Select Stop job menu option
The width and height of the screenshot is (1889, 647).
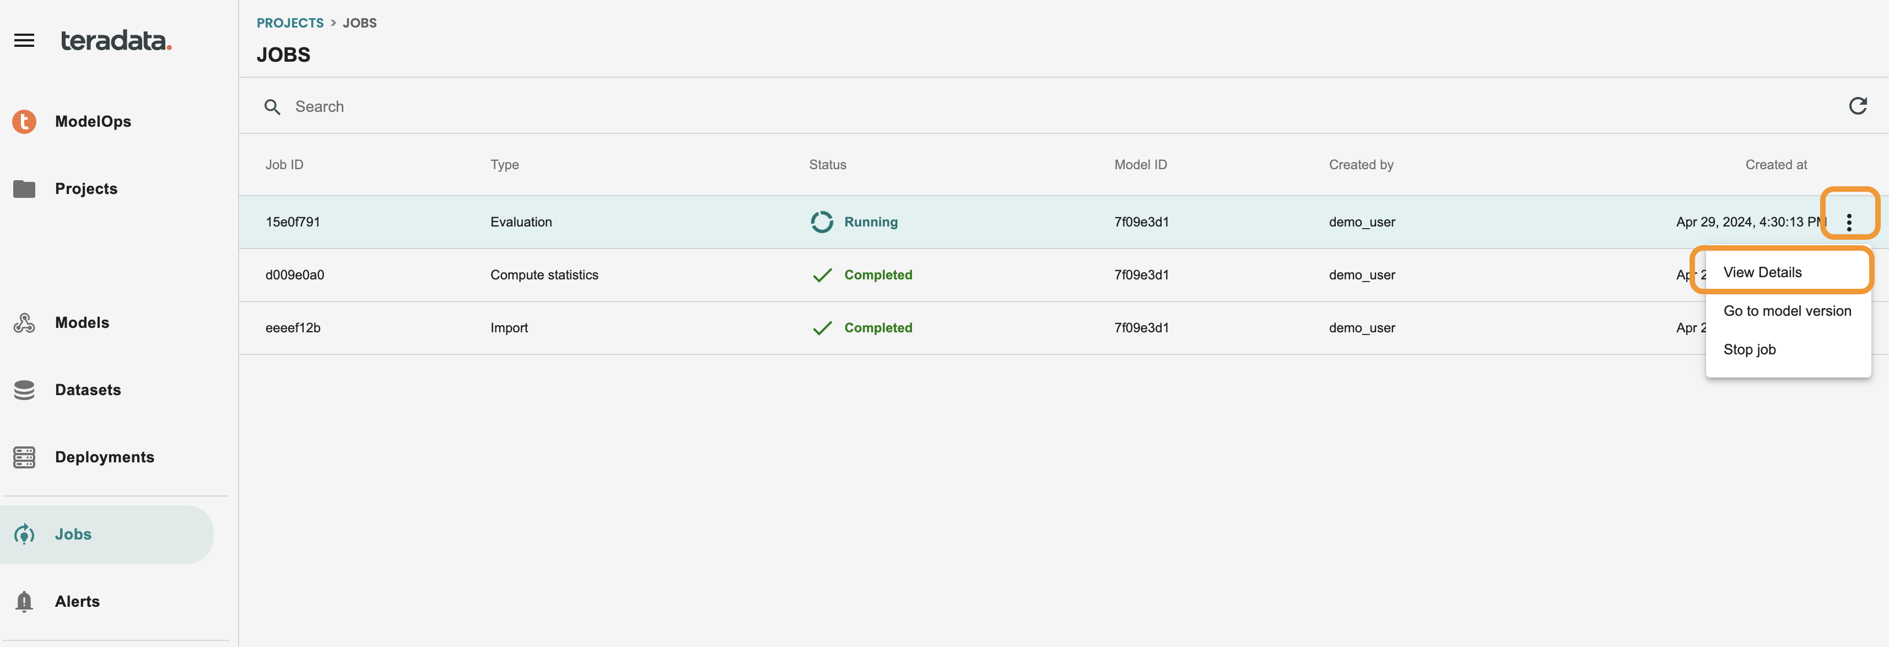pos(1788,350)
